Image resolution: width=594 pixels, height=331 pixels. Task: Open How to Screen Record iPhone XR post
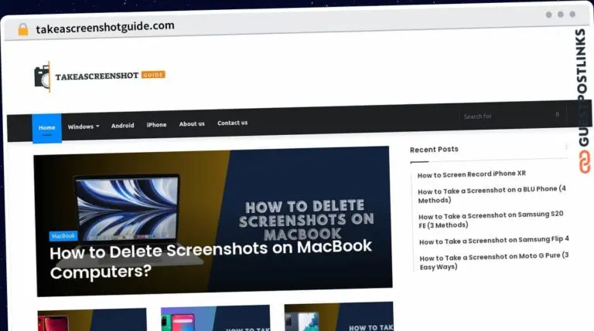(471, 174)
